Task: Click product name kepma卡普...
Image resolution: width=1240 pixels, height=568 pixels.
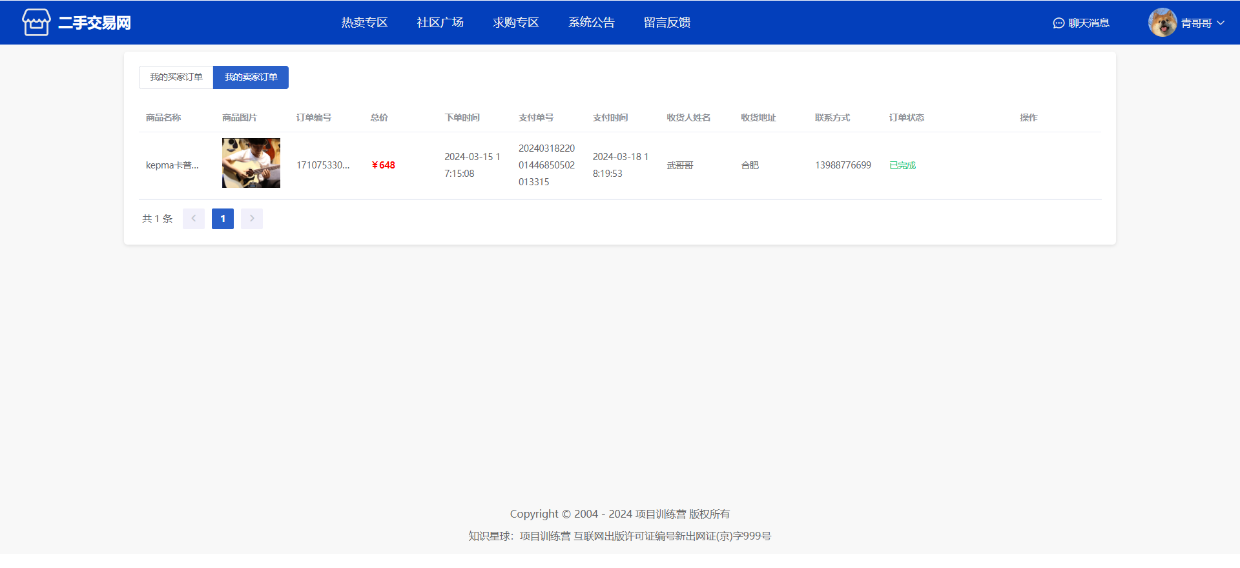Action: (x=172, y=165)
